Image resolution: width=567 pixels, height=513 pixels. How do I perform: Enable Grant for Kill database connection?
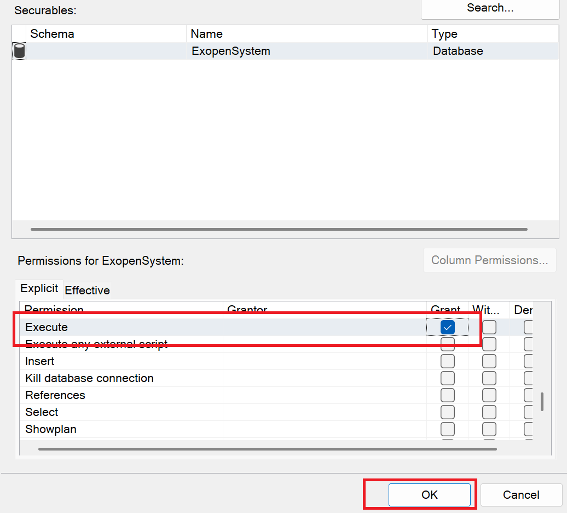(x=447, y=378)
